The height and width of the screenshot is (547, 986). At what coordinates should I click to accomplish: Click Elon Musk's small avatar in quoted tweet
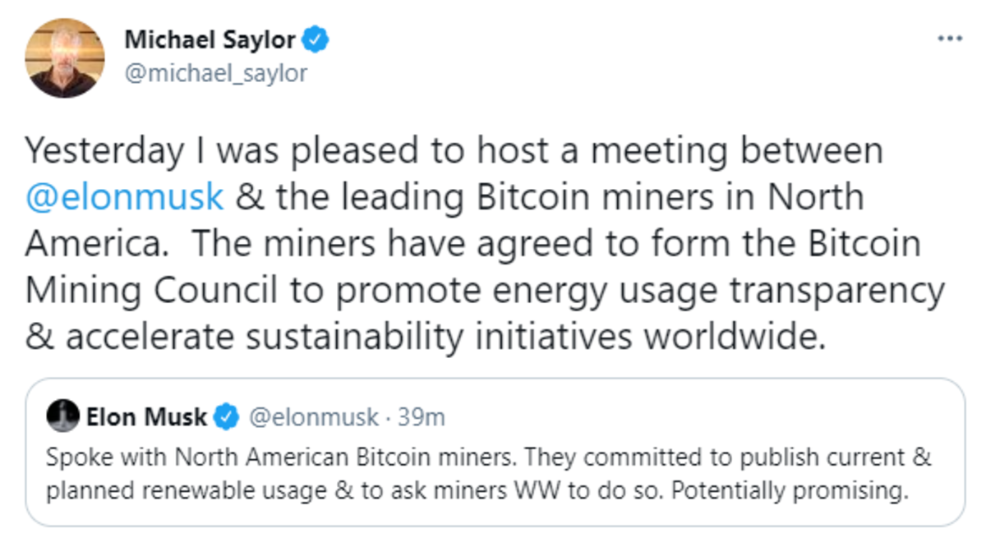click(x=62, y=417)
